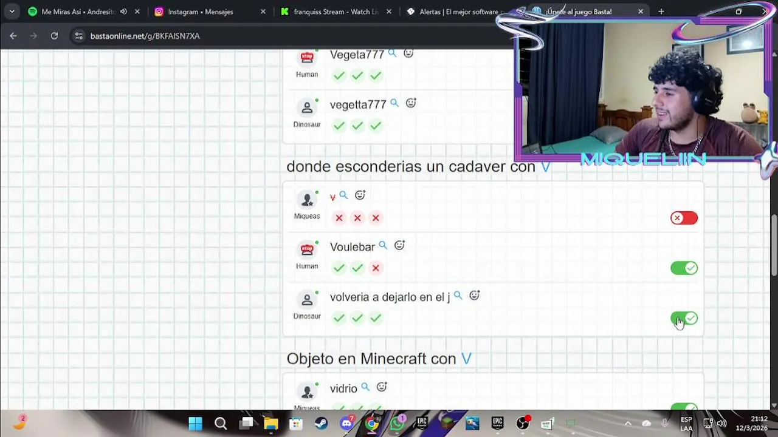Open Task View from taskbar

[246, 423]
